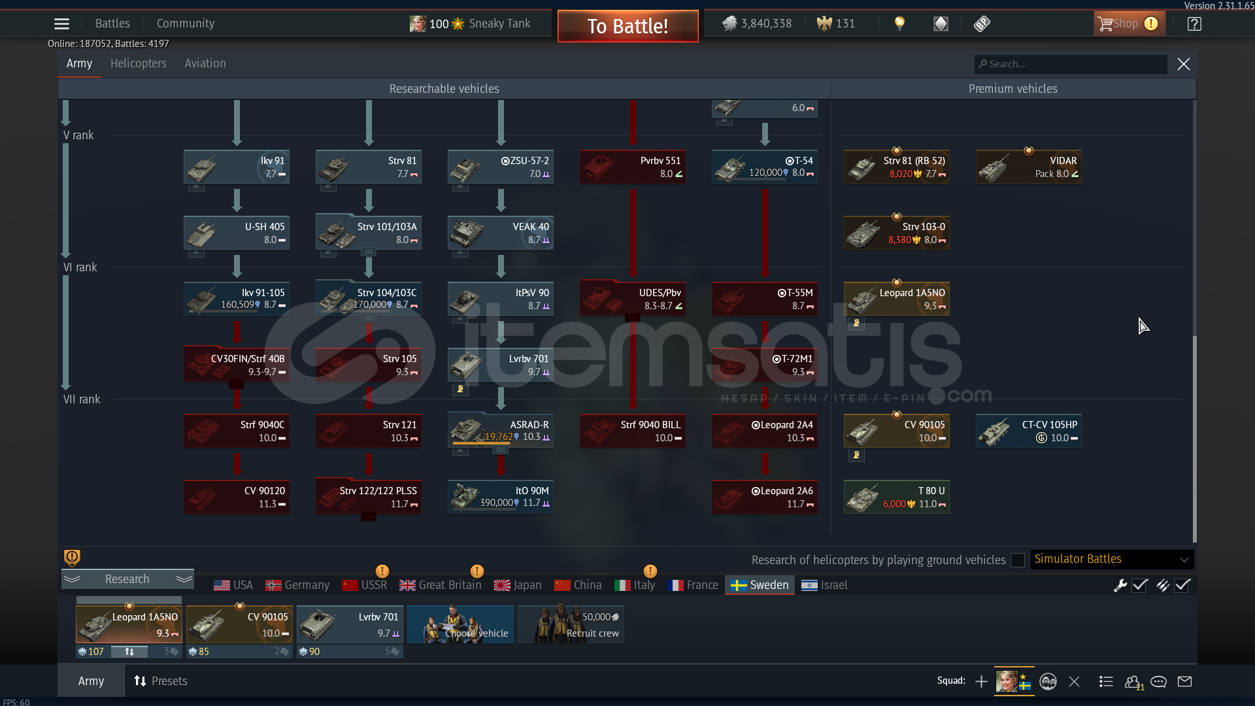Click the ammunition auto-refill icon
Viewport: 1255px width, 706px height.
(1162, 586)
